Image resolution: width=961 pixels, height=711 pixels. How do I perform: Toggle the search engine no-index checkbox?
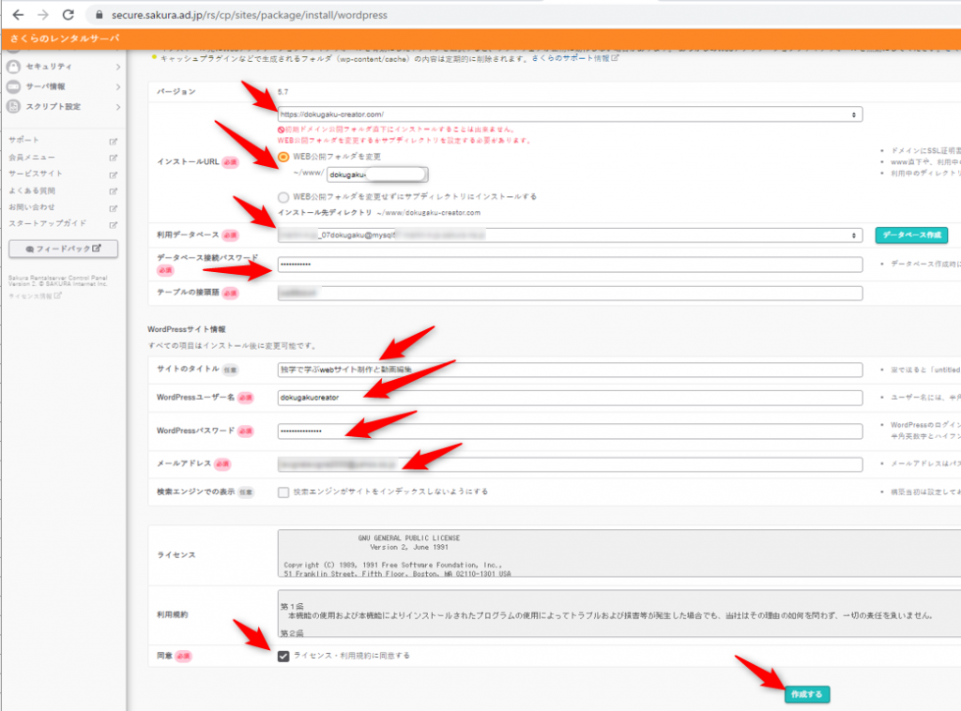click(283, 492)
